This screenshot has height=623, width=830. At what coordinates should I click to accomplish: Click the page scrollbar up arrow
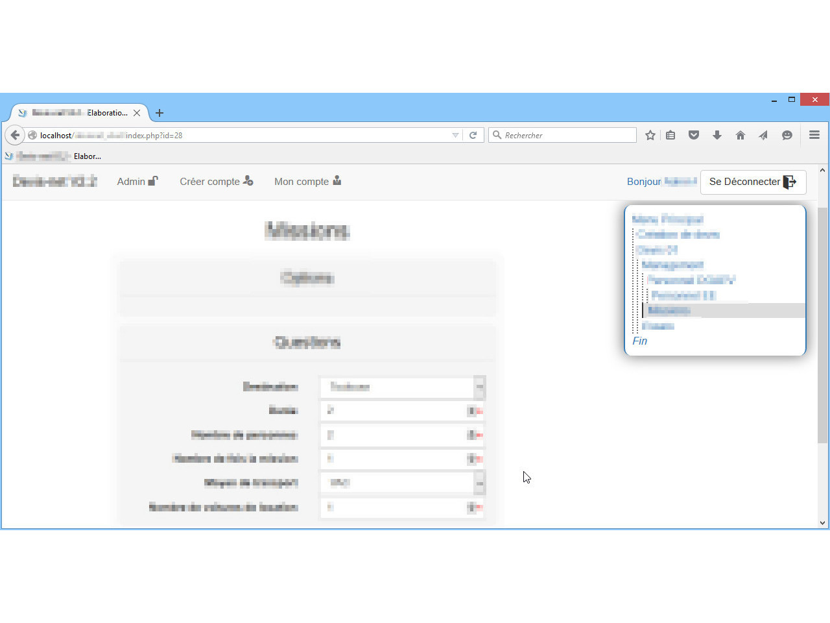[x=822, y=171]
